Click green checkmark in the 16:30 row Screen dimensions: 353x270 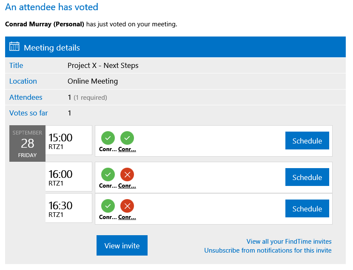pos(108,206)
